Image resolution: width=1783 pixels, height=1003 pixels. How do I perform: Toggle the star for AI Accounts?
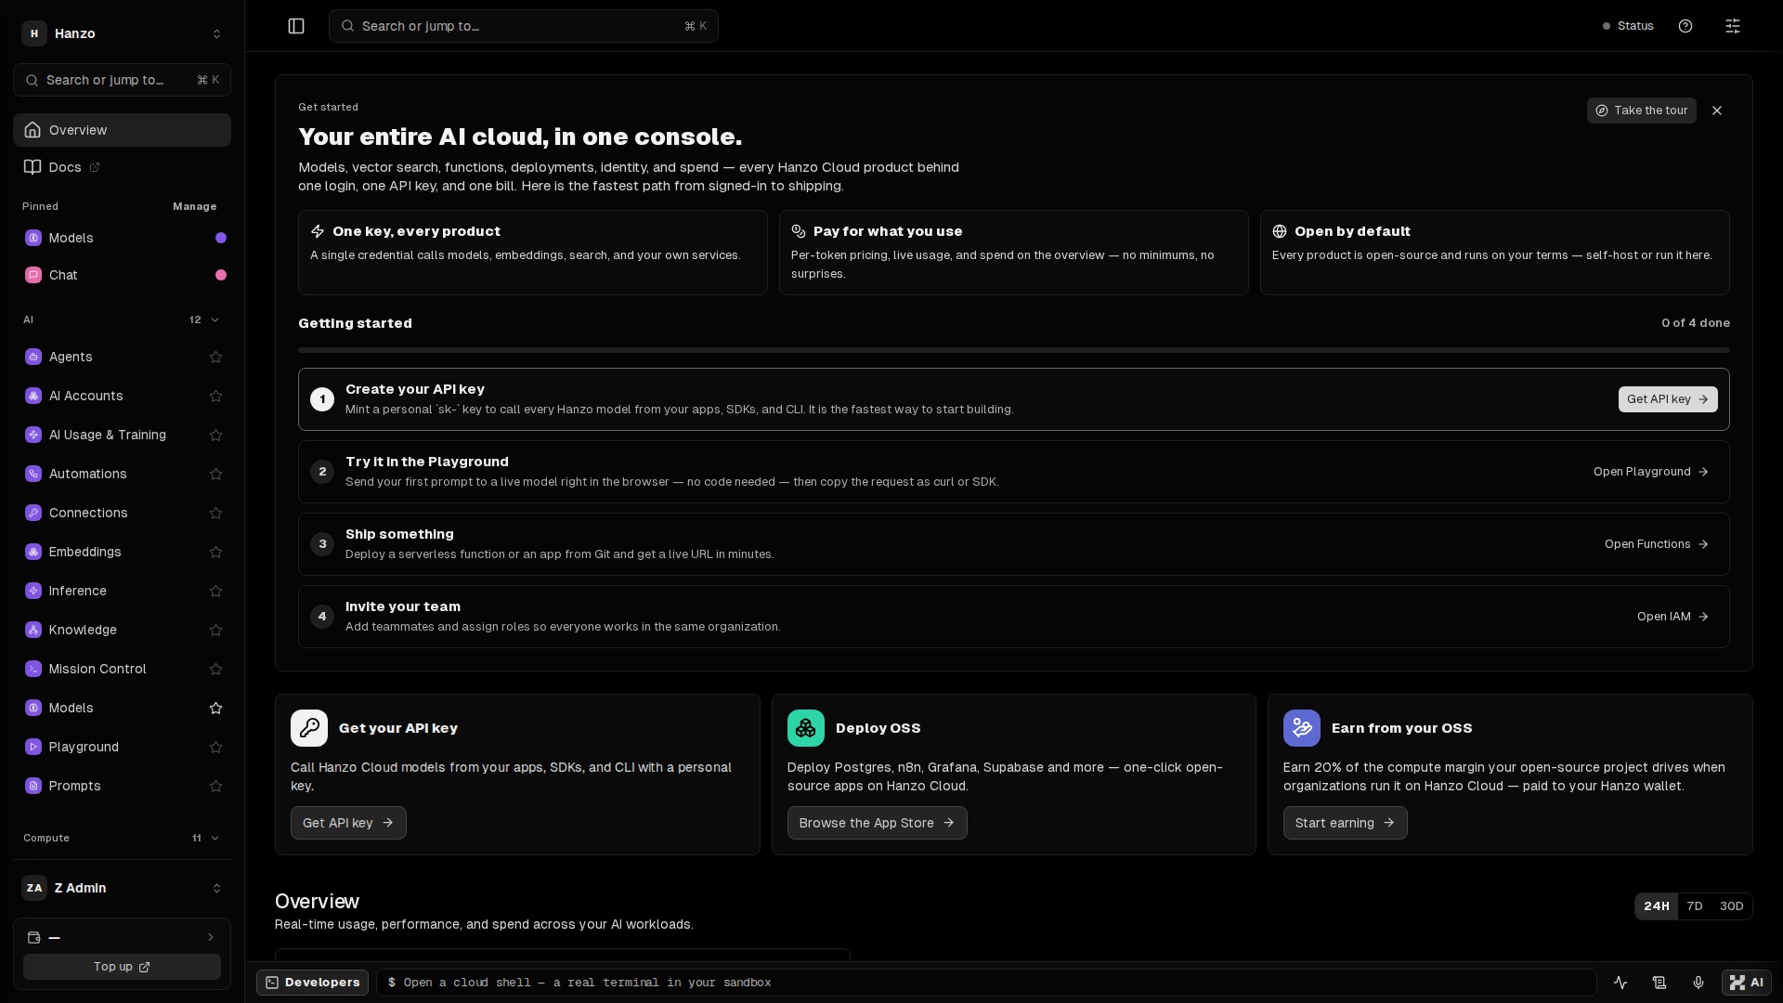tap(216, 396)
